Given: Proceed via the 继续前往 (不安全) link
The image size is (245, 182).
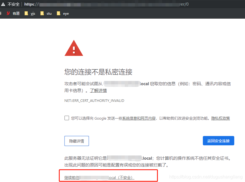Looking at the screenshot, I should coord(99,177).
